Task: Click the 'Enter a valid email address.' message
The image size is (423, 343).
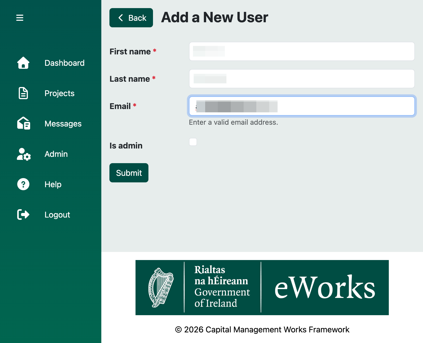Action: (x=234, y=122)
